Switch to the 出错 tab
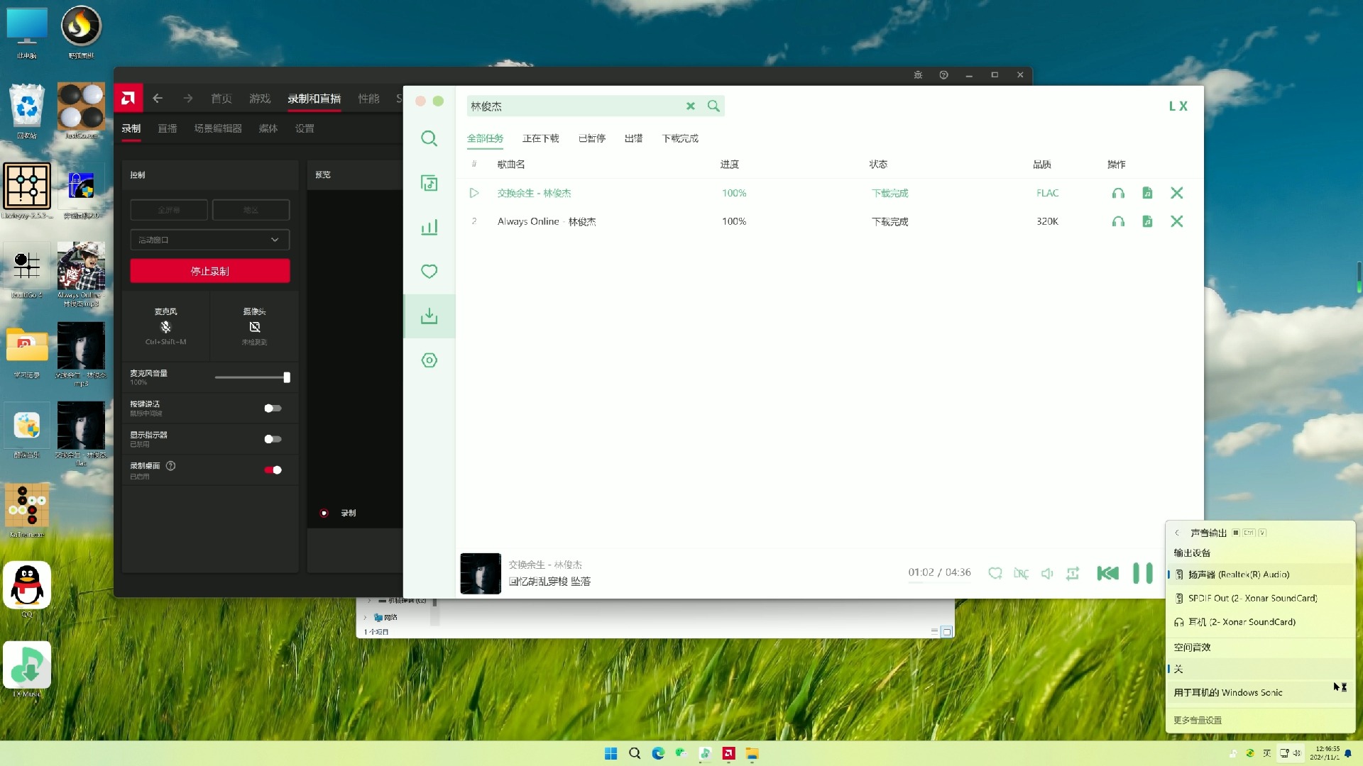1363x766 pixels. pyautogui.click(x=633, y=138)
